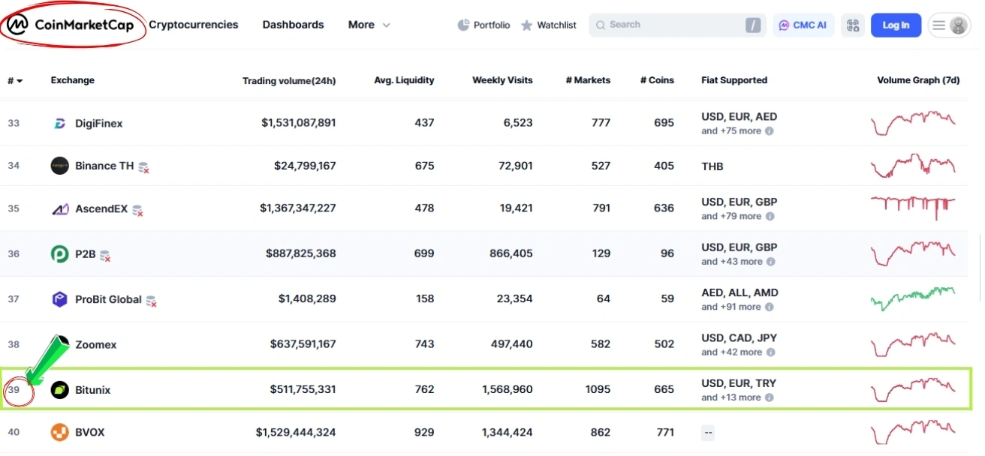Open the AscendEX 7d volume graph
The image size is (985, 456).
tap(913, 208)
